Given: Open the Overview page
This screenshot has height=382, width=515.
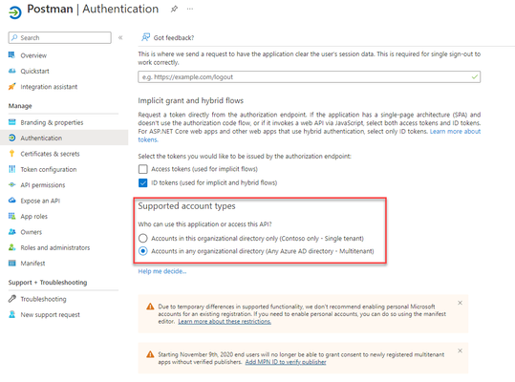Looking at the screenshot, I should click(33, 55).
